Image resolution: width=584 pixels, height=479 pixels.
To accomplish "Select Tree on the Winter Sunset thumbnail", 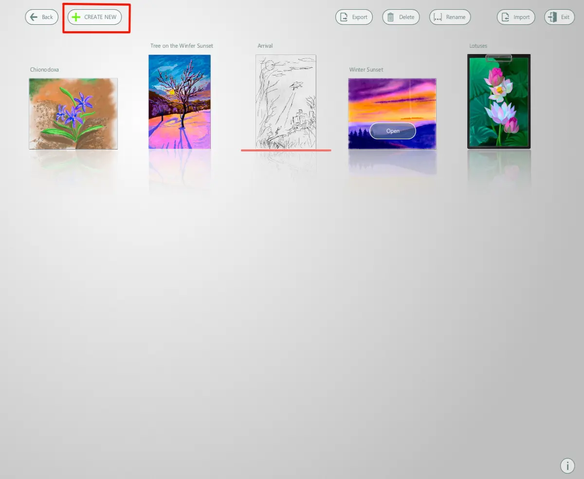I will pyautogui.click(x=180, y=101).
